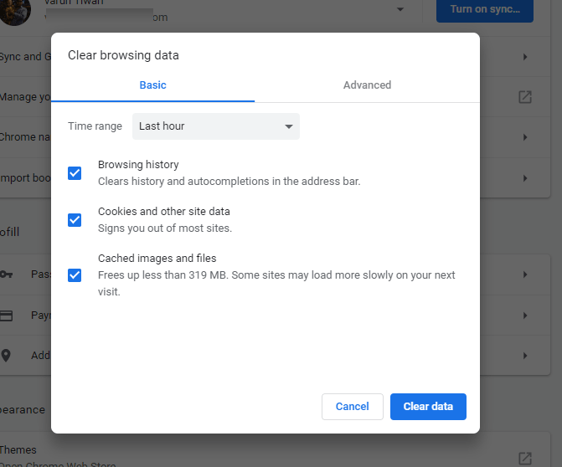Viewport: 562px width, 467px height.
Task: Expand the Chrome name row chevron
Action: 525,137
